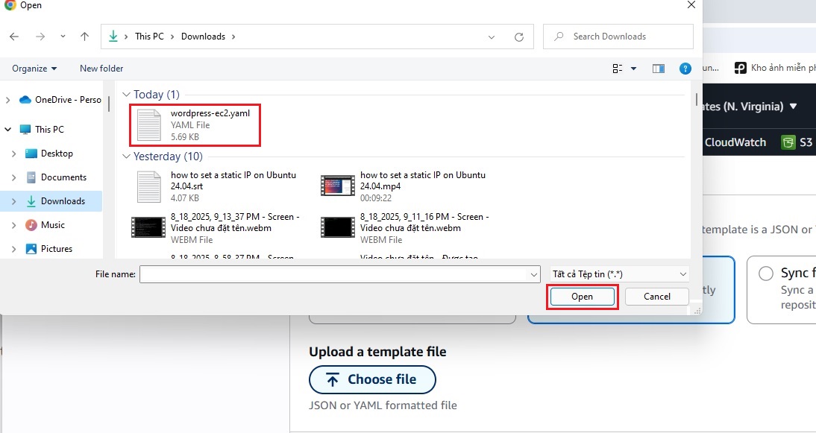Expand the Change your view options dropdown
Image resolution: width=816 pixels, height=433 pixels.
point(633,69)
